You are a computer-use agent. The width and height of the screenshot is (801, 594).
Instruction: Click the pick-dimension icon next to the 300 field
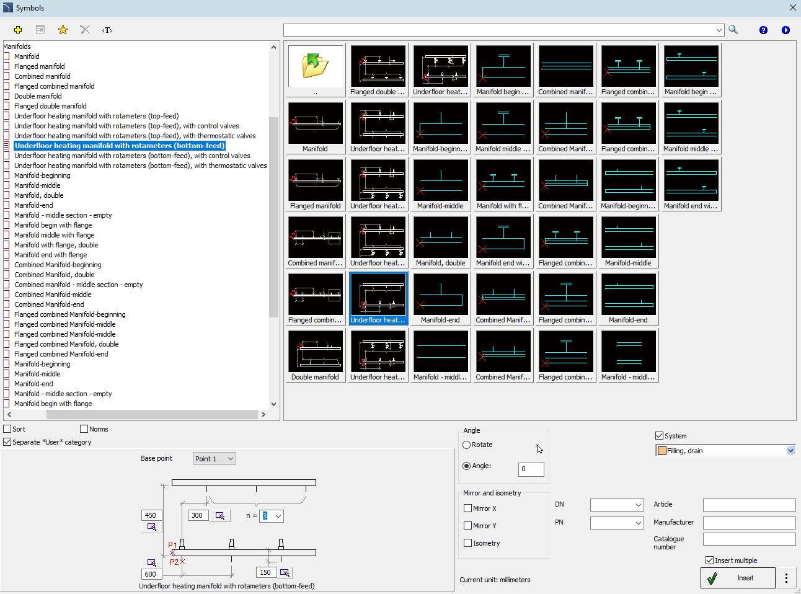(x=220, y=515)
